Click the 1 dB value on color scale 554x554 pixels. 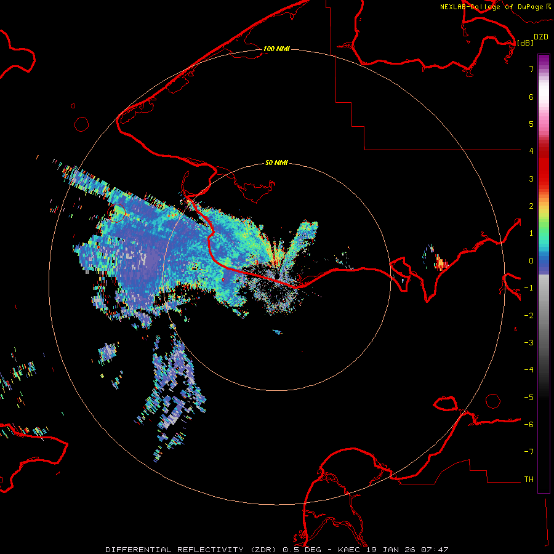(x=531, y=233)
